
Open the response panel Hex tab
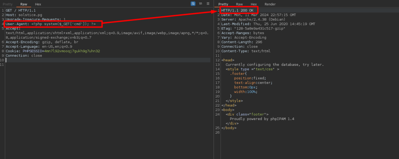coord(254,4)
